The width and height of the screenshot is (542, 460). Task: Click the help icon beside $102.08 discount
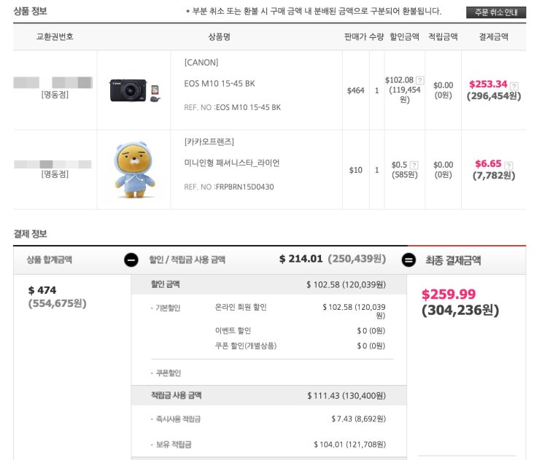click(419, 80)
